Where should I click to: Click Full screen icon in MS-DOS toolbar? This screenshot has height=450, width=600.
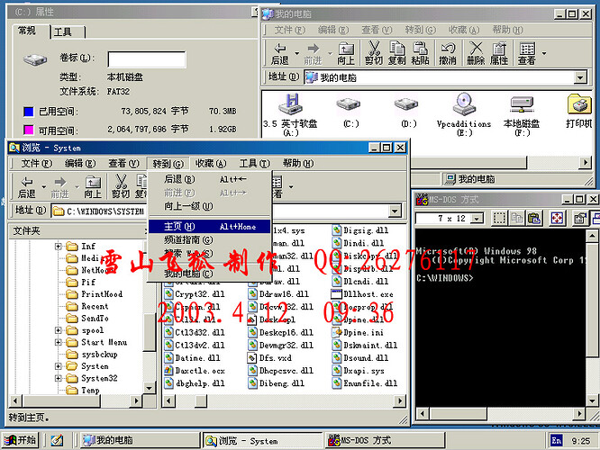(557, 218)
